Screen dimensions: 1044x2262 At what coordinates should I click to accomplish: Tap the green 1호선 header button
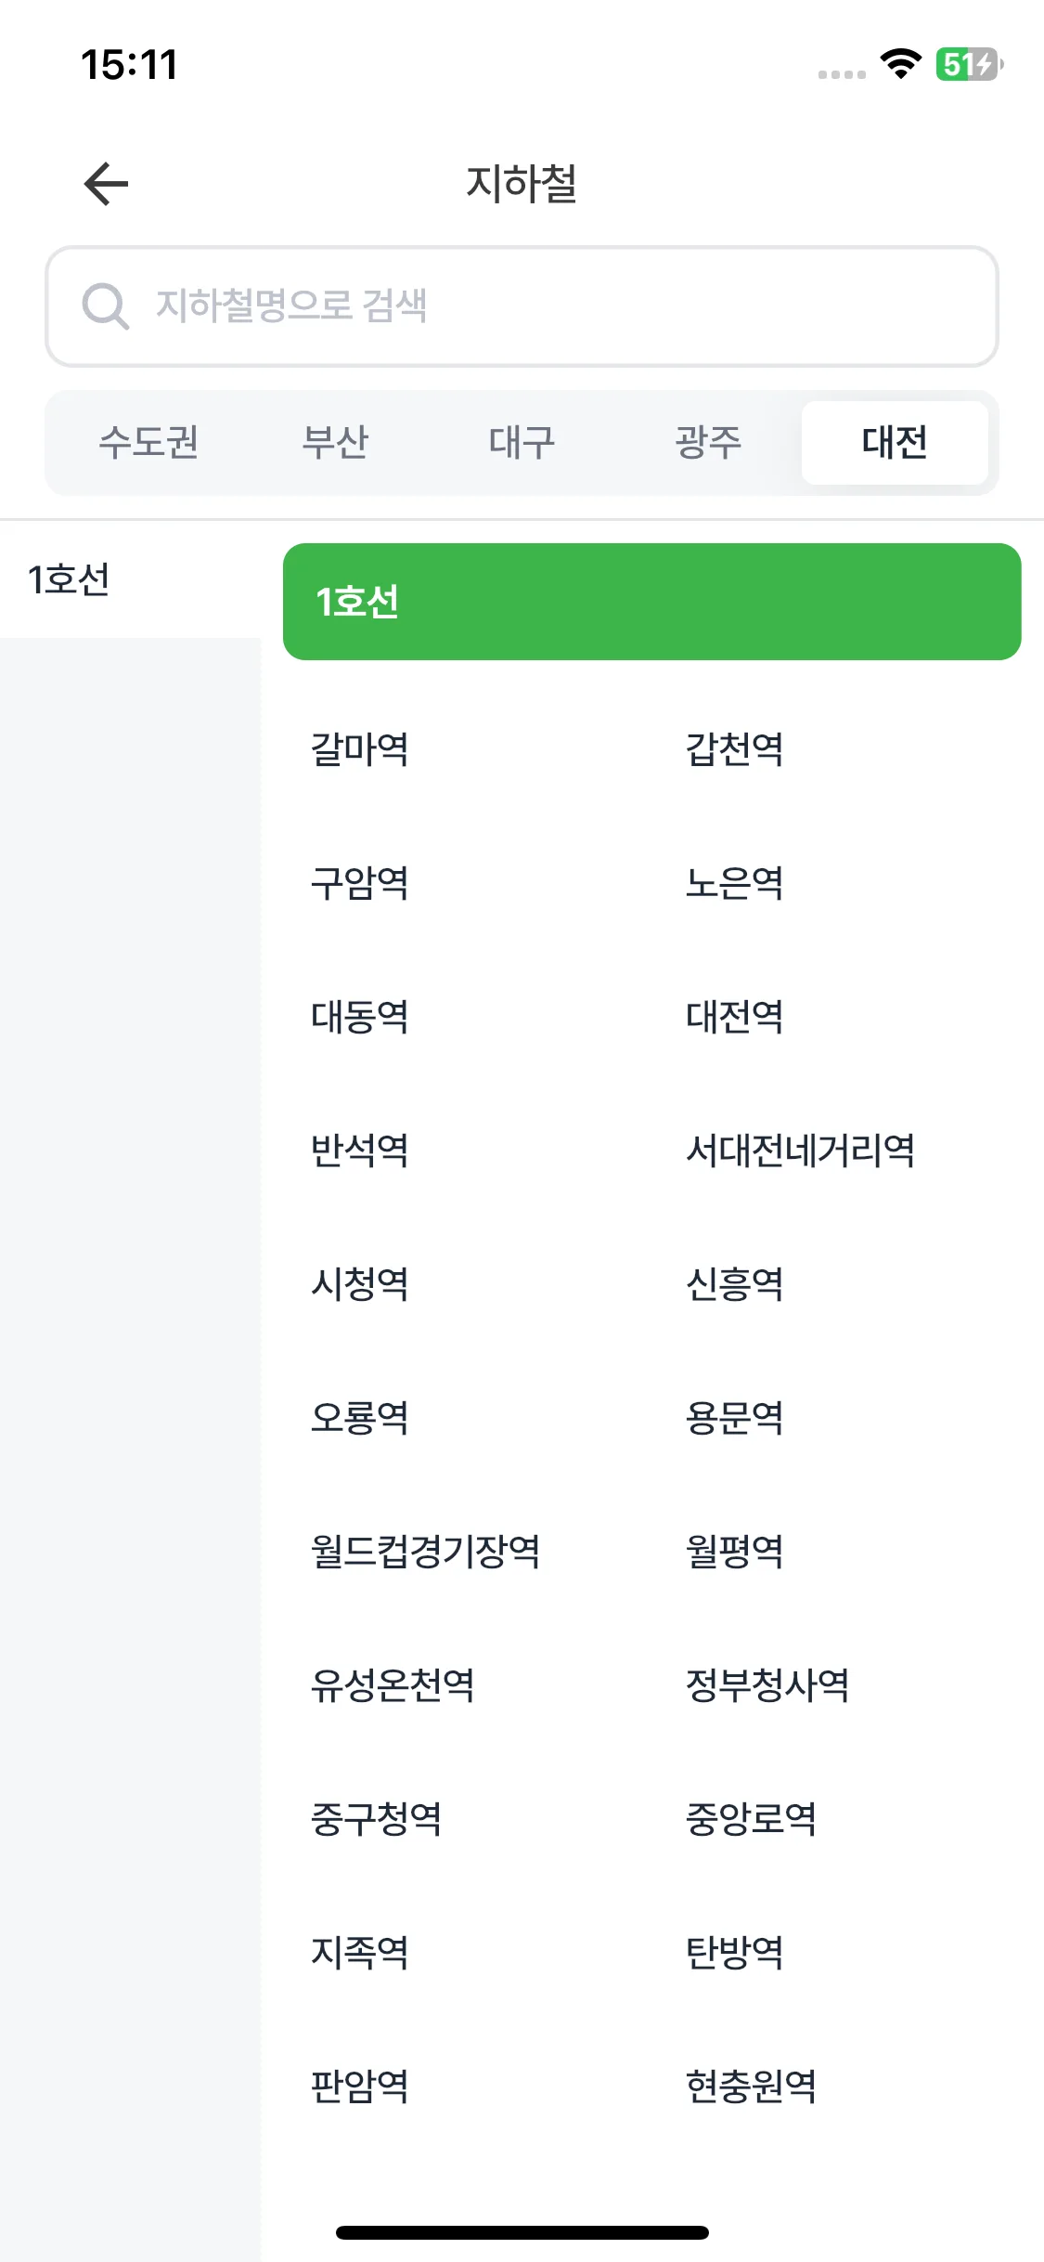point(651,602)
